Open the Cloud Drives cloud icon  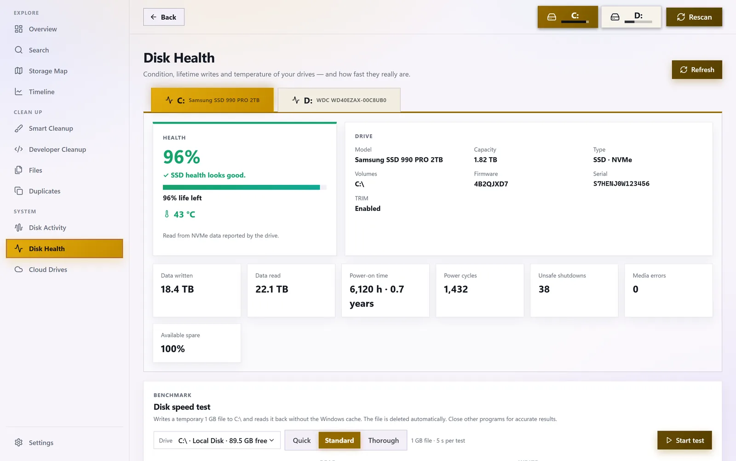coord(18,269)
